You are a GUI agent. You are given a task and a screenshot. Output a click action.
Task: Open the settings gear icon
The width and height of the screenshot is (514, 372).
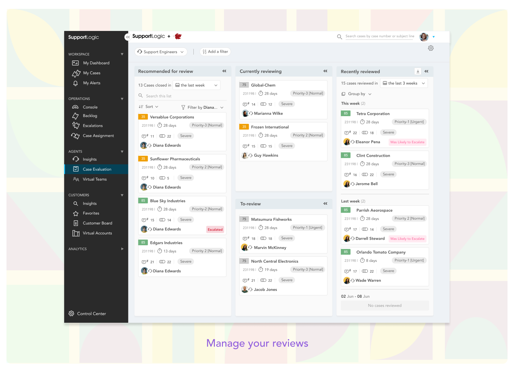431,48
